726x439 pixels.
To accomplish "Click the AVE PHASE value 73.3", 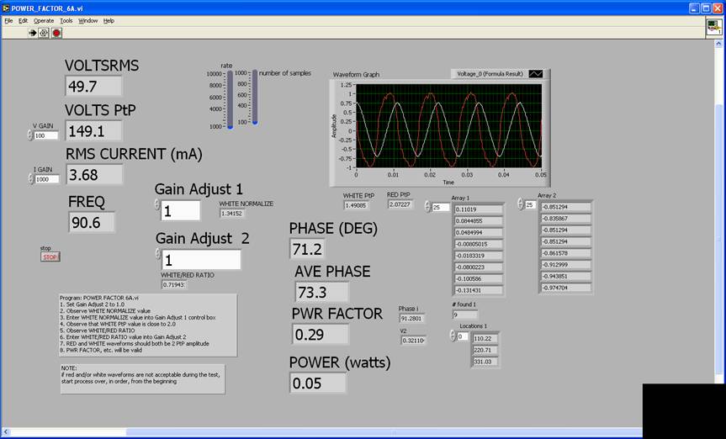I will [322, 292].
